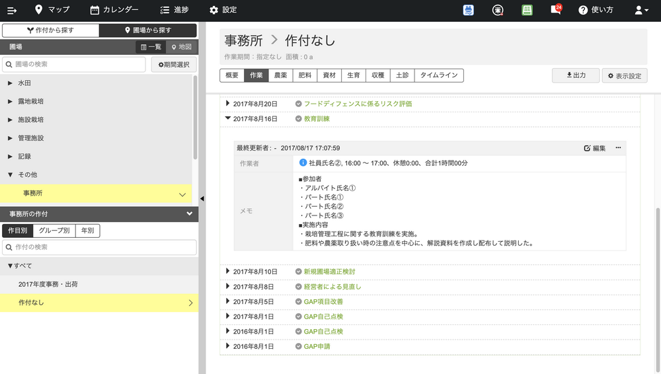This screenshot has width=661, height=374.
Task: Switch to 作付から探す search mode
Action: pos(50,30)
